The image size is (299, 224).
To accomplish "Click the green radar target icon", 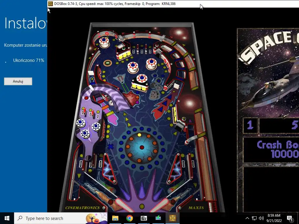I will point(107,63).
